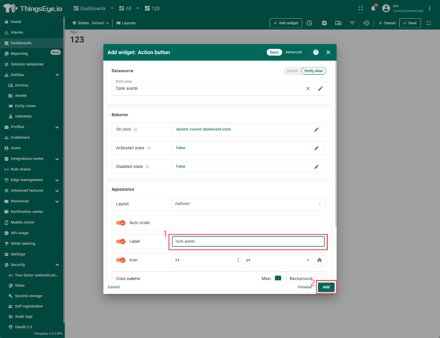The image size is (440, 338).
Task: Open the Layout Outlined dropdown
Action: 248,204
